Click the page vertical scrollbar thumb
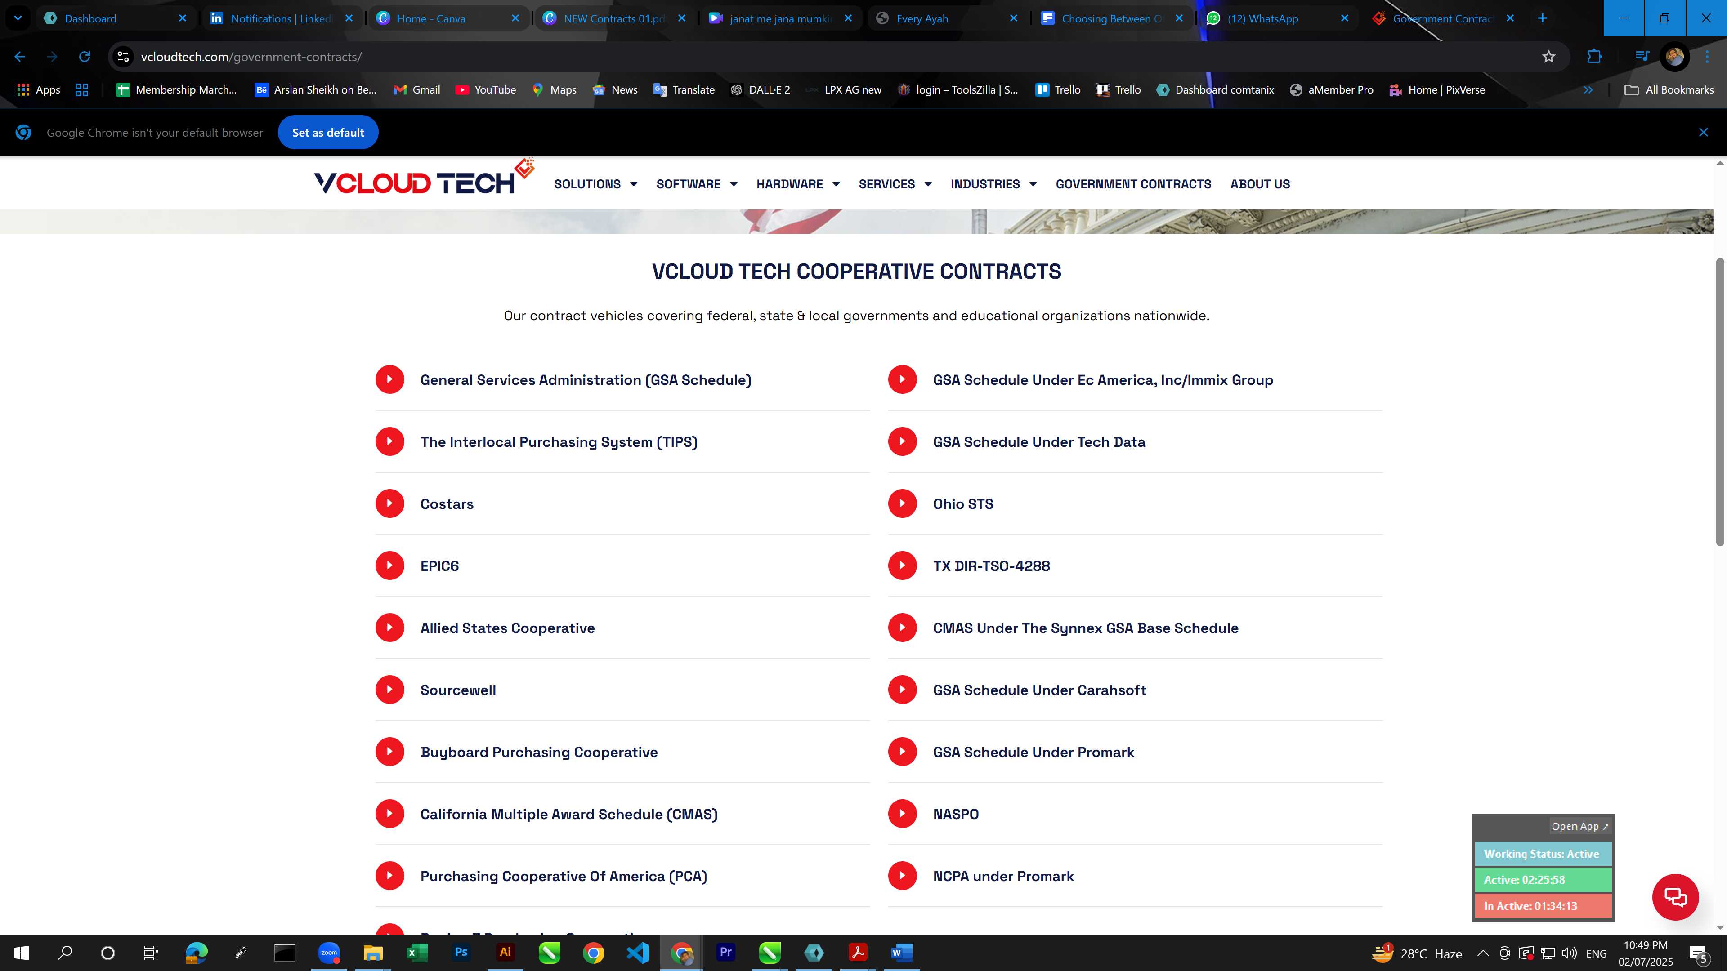 (1720, 401)
